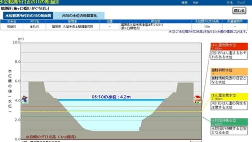
Task: Click the 所在地 column header
Action: (156, 21)
